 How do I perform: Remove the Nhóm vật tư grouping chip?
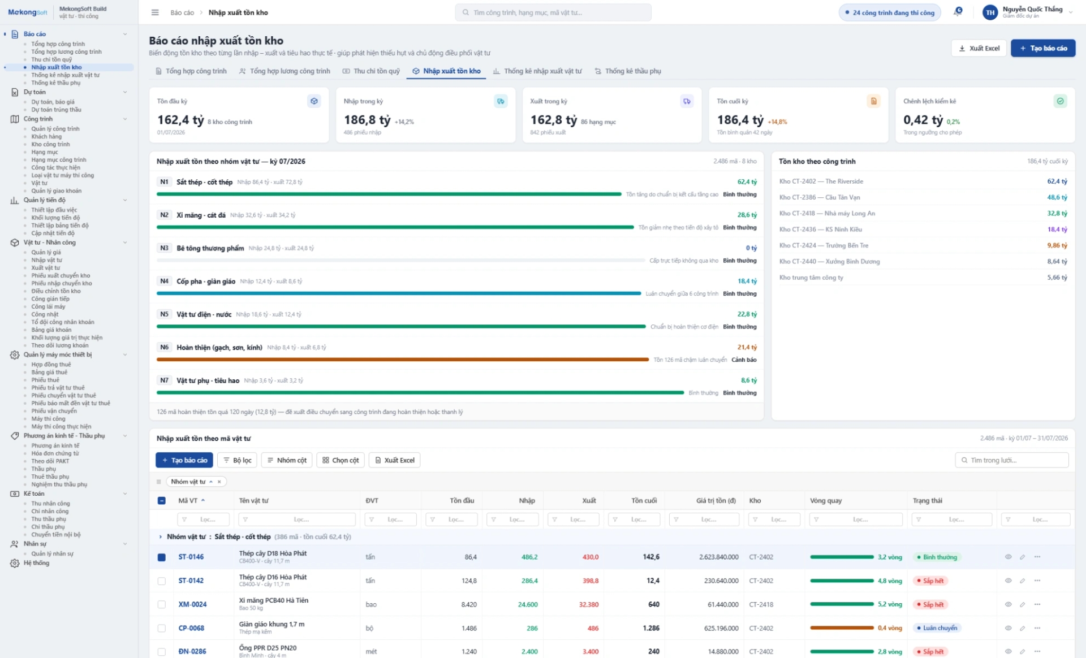pyautogui.click(x=219, y=482)
